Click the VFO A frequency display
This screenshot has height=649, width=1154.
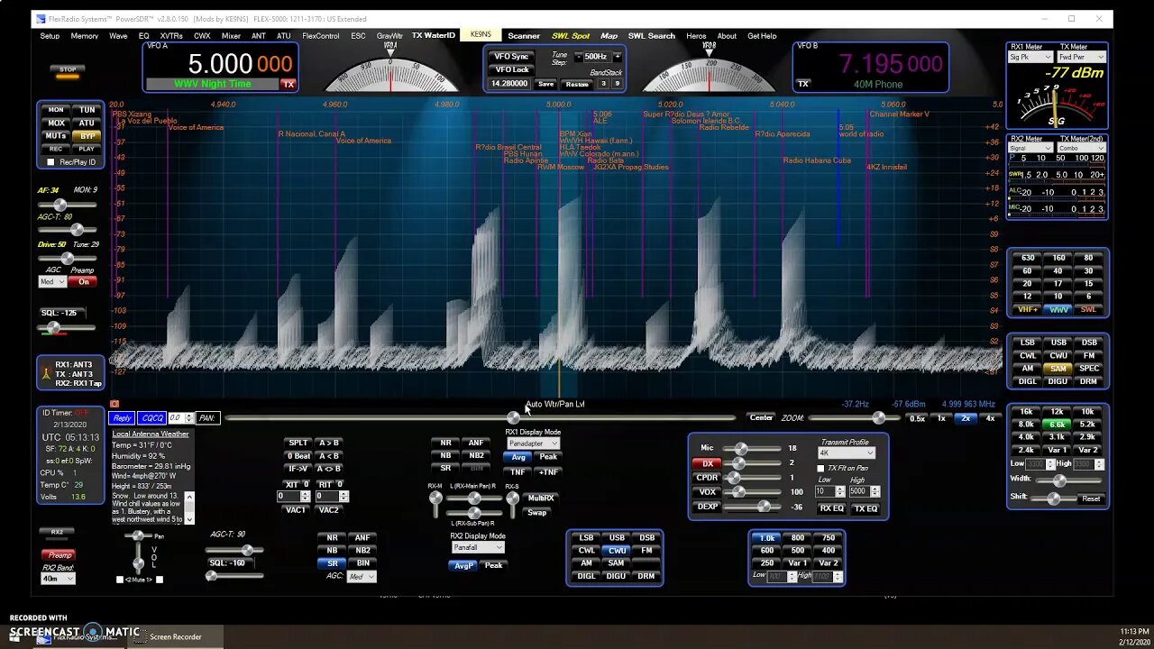pyautogui.click(x=240, y=64)
